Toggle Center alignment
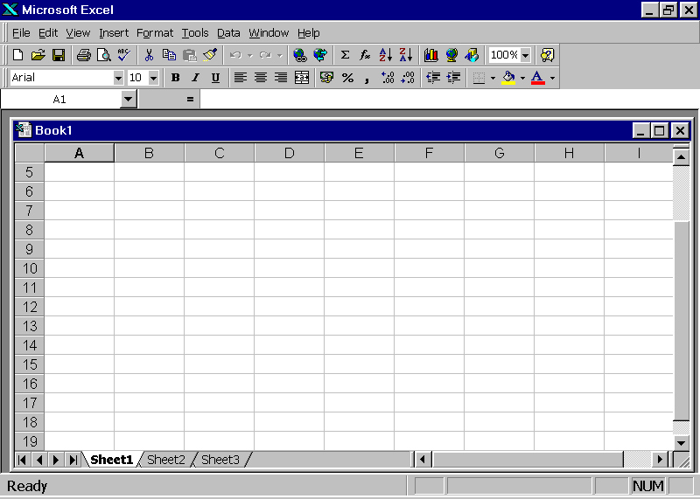Viewport: 700px width, 499px height. (x=261, y=78)
